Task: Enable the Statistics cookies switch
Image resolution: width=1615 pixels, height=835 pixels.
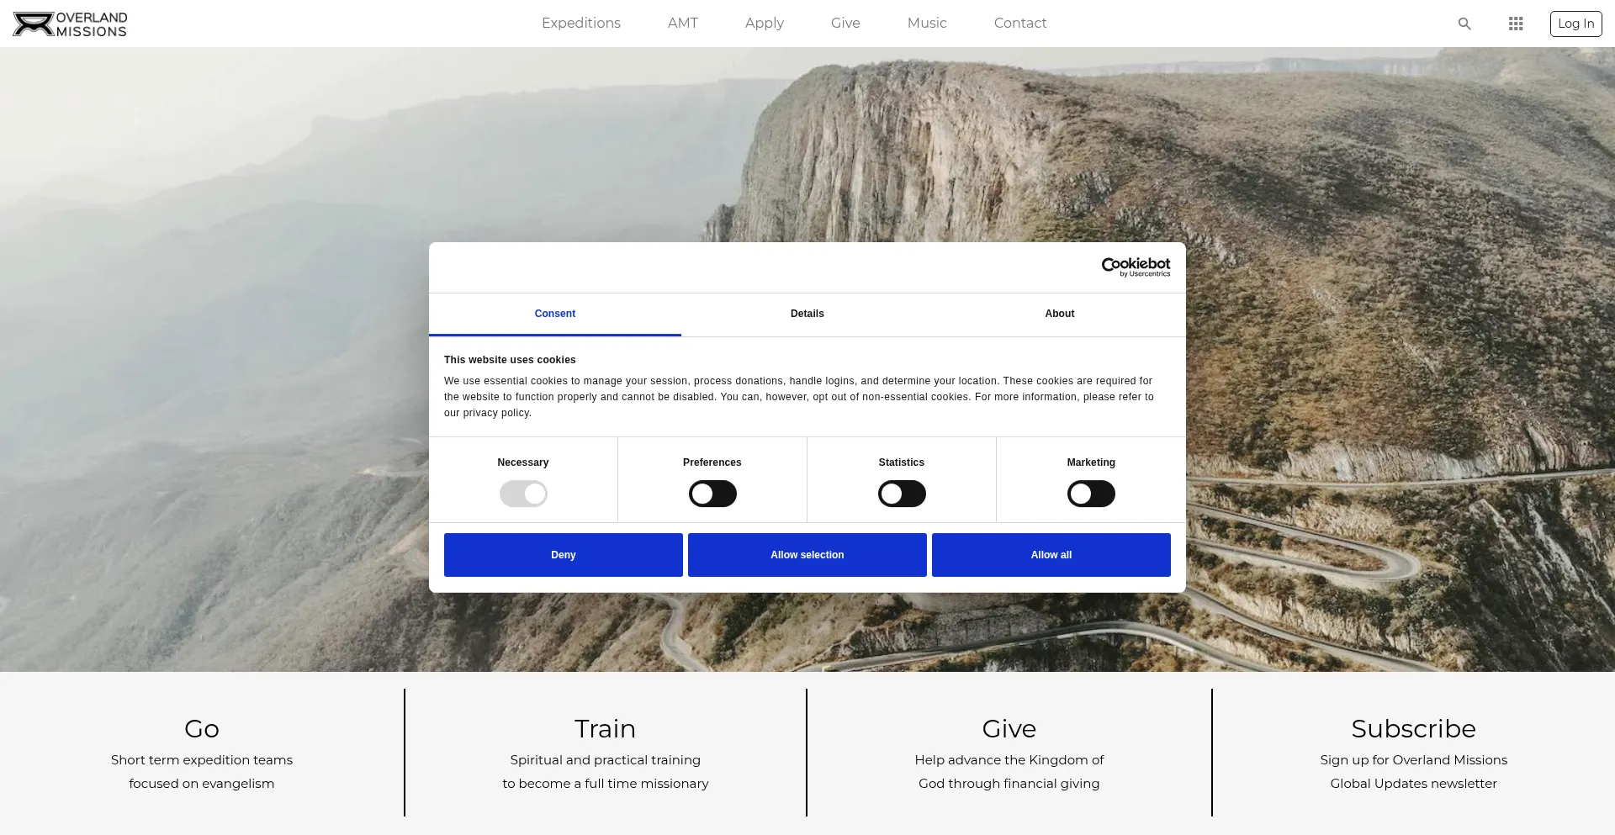Action: (x=902, y=494)
